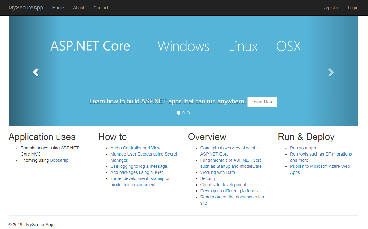Viewport: 368px width, 229px height.
Task: Open Publish to Microsoft Azure Web Apps link
Action: pyautogui.click(x=320, y=169)
